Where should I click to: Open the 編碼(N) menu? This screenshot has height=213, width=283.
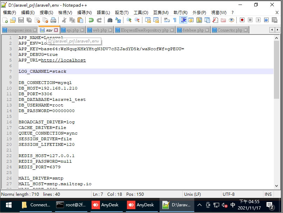point(85,13)
